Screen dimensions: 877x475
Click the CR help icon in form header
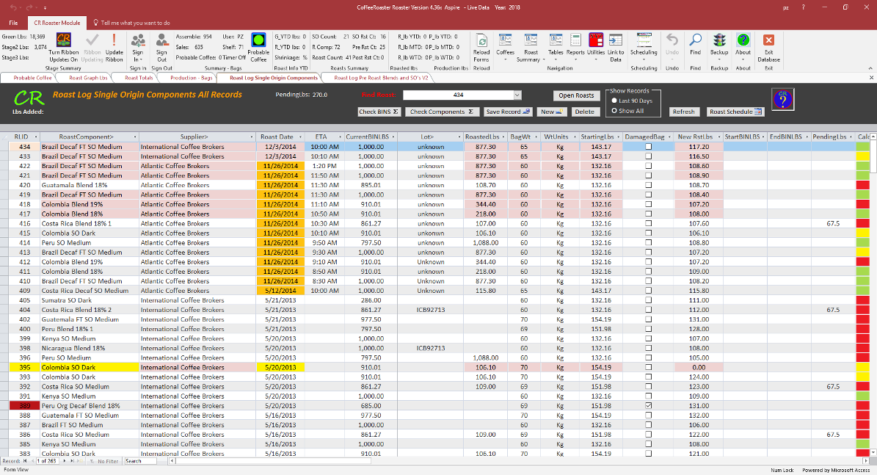pyautogui.click(x=783, y=100)
